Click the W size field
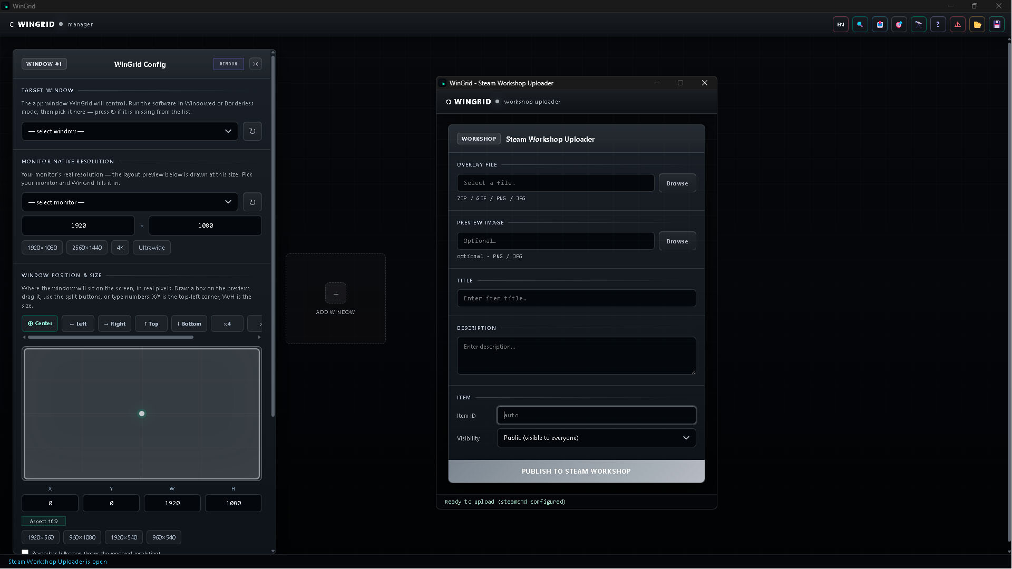Image resolution: width=1012 pixels, height=569 pixels. tap(172, 503)
